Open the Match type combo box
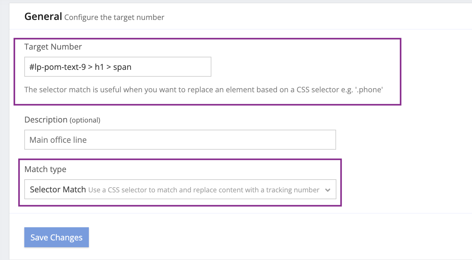The width and height of the screenshot is (472, 260). (180, 189)
